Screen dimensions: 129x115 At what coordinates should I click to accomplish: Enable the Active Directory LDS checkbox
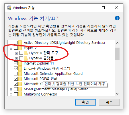[16, 42]
